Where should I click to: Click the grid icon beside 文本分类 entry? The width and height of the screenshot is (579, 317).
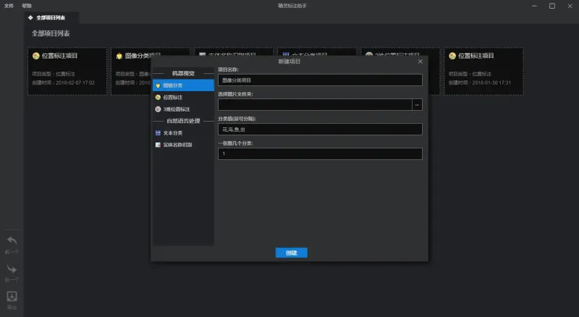coord(158,133)
